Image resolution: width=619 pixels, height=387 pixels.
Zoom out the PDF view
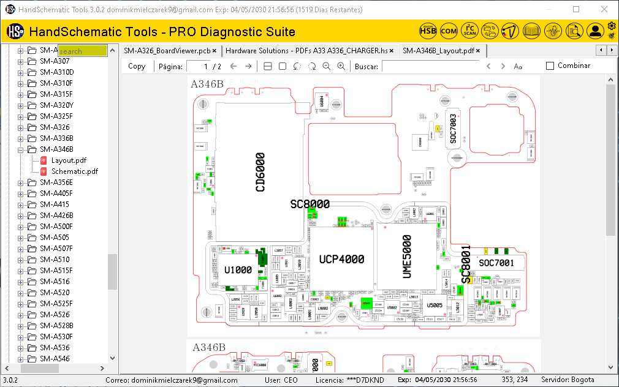pyautogui.click(x=327, y=66)
